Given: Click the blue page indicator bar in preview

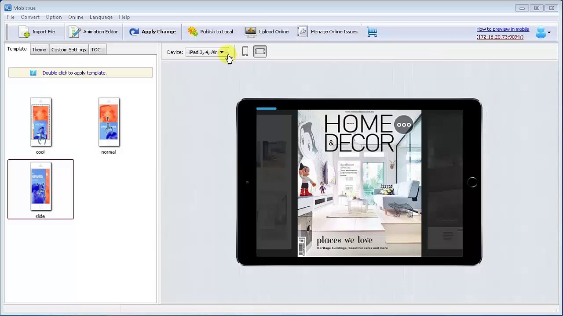Looking at the screenshot, I should pos(266,108).
